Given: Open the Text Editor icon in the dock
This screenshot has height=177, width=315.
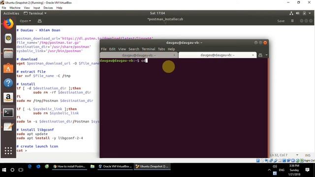Looking at the screenshot, I should [8, 127].
